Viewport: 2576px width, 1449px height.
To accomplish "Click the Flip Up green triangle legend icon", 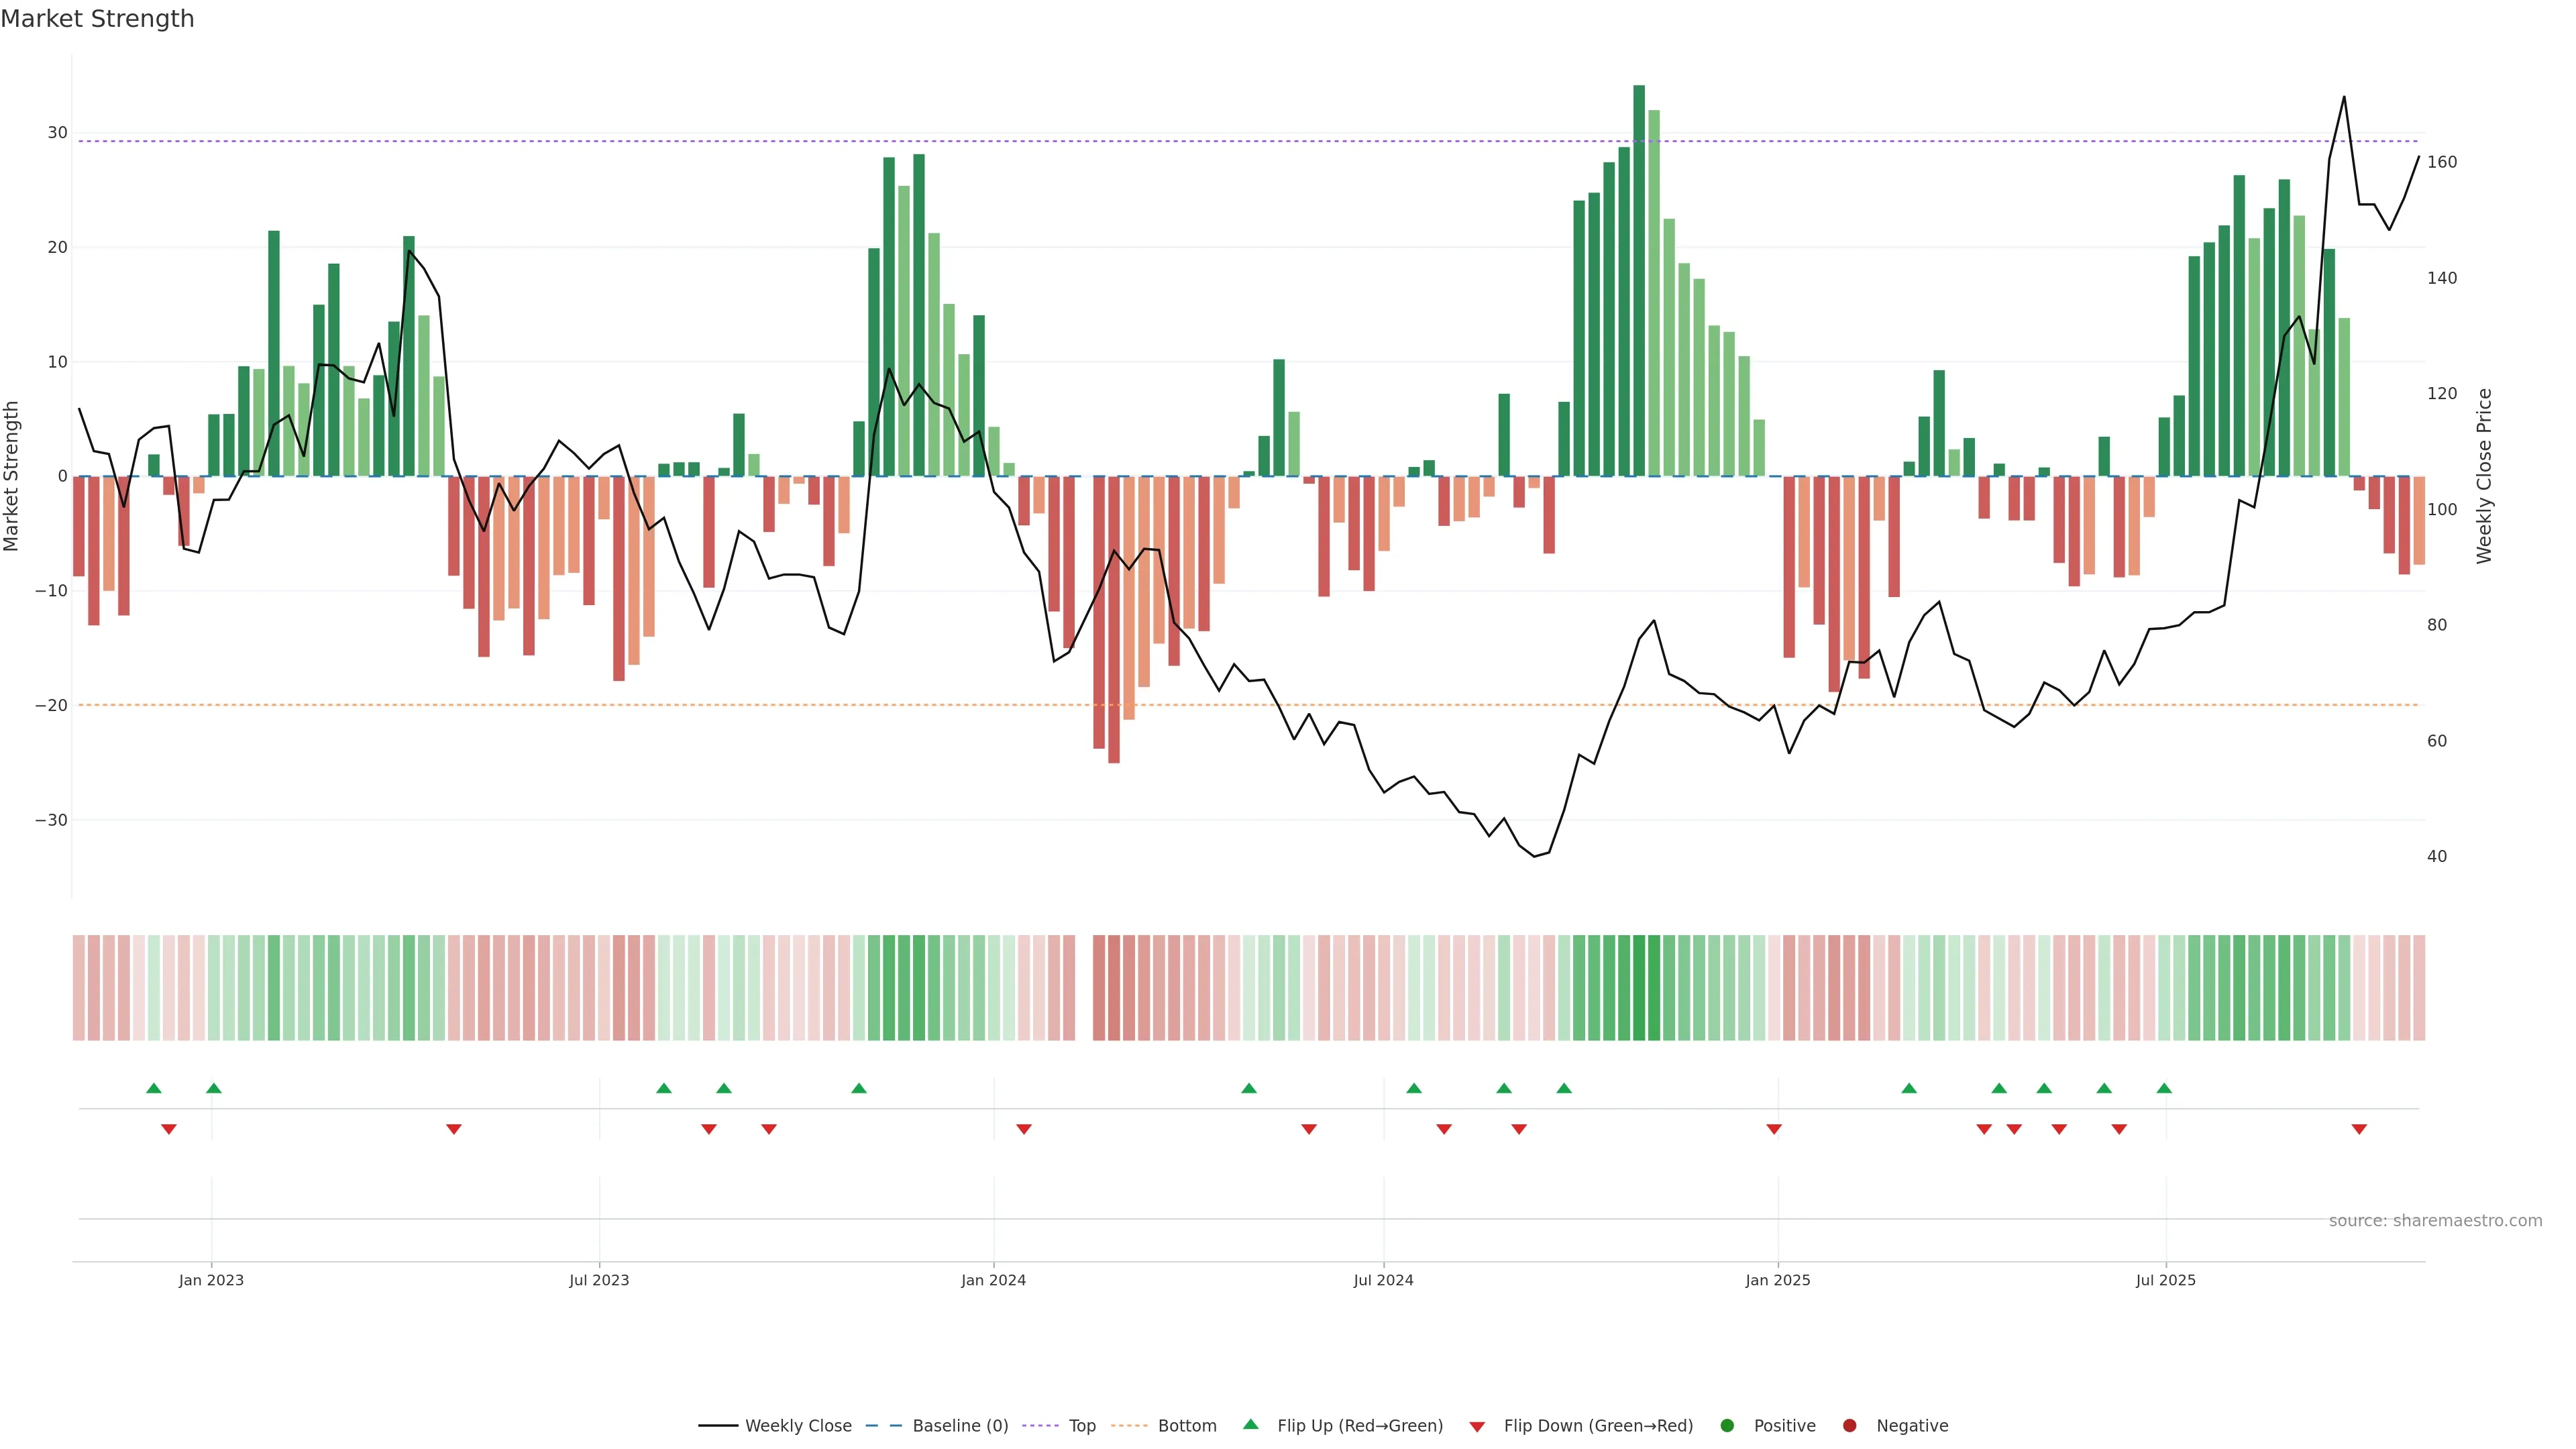I will (x=1250, y=1424).
